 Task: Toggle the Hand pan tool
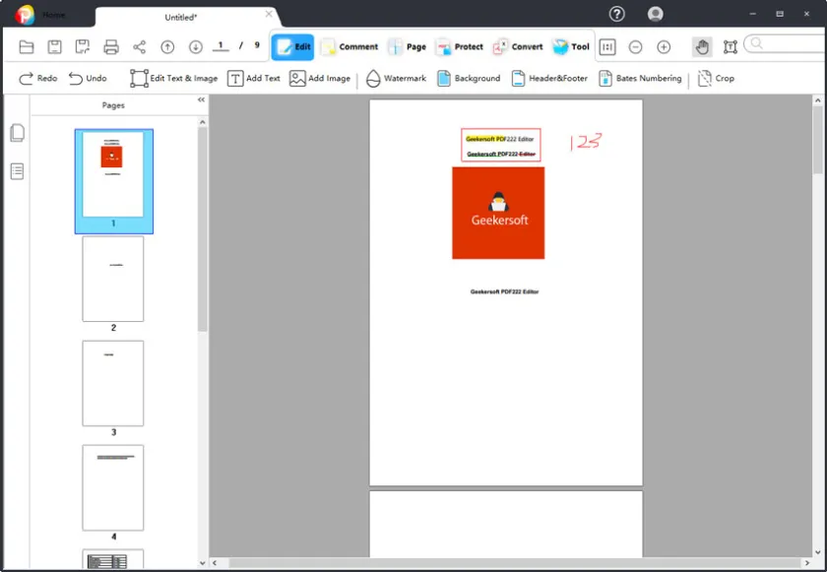tap(702, 47)
